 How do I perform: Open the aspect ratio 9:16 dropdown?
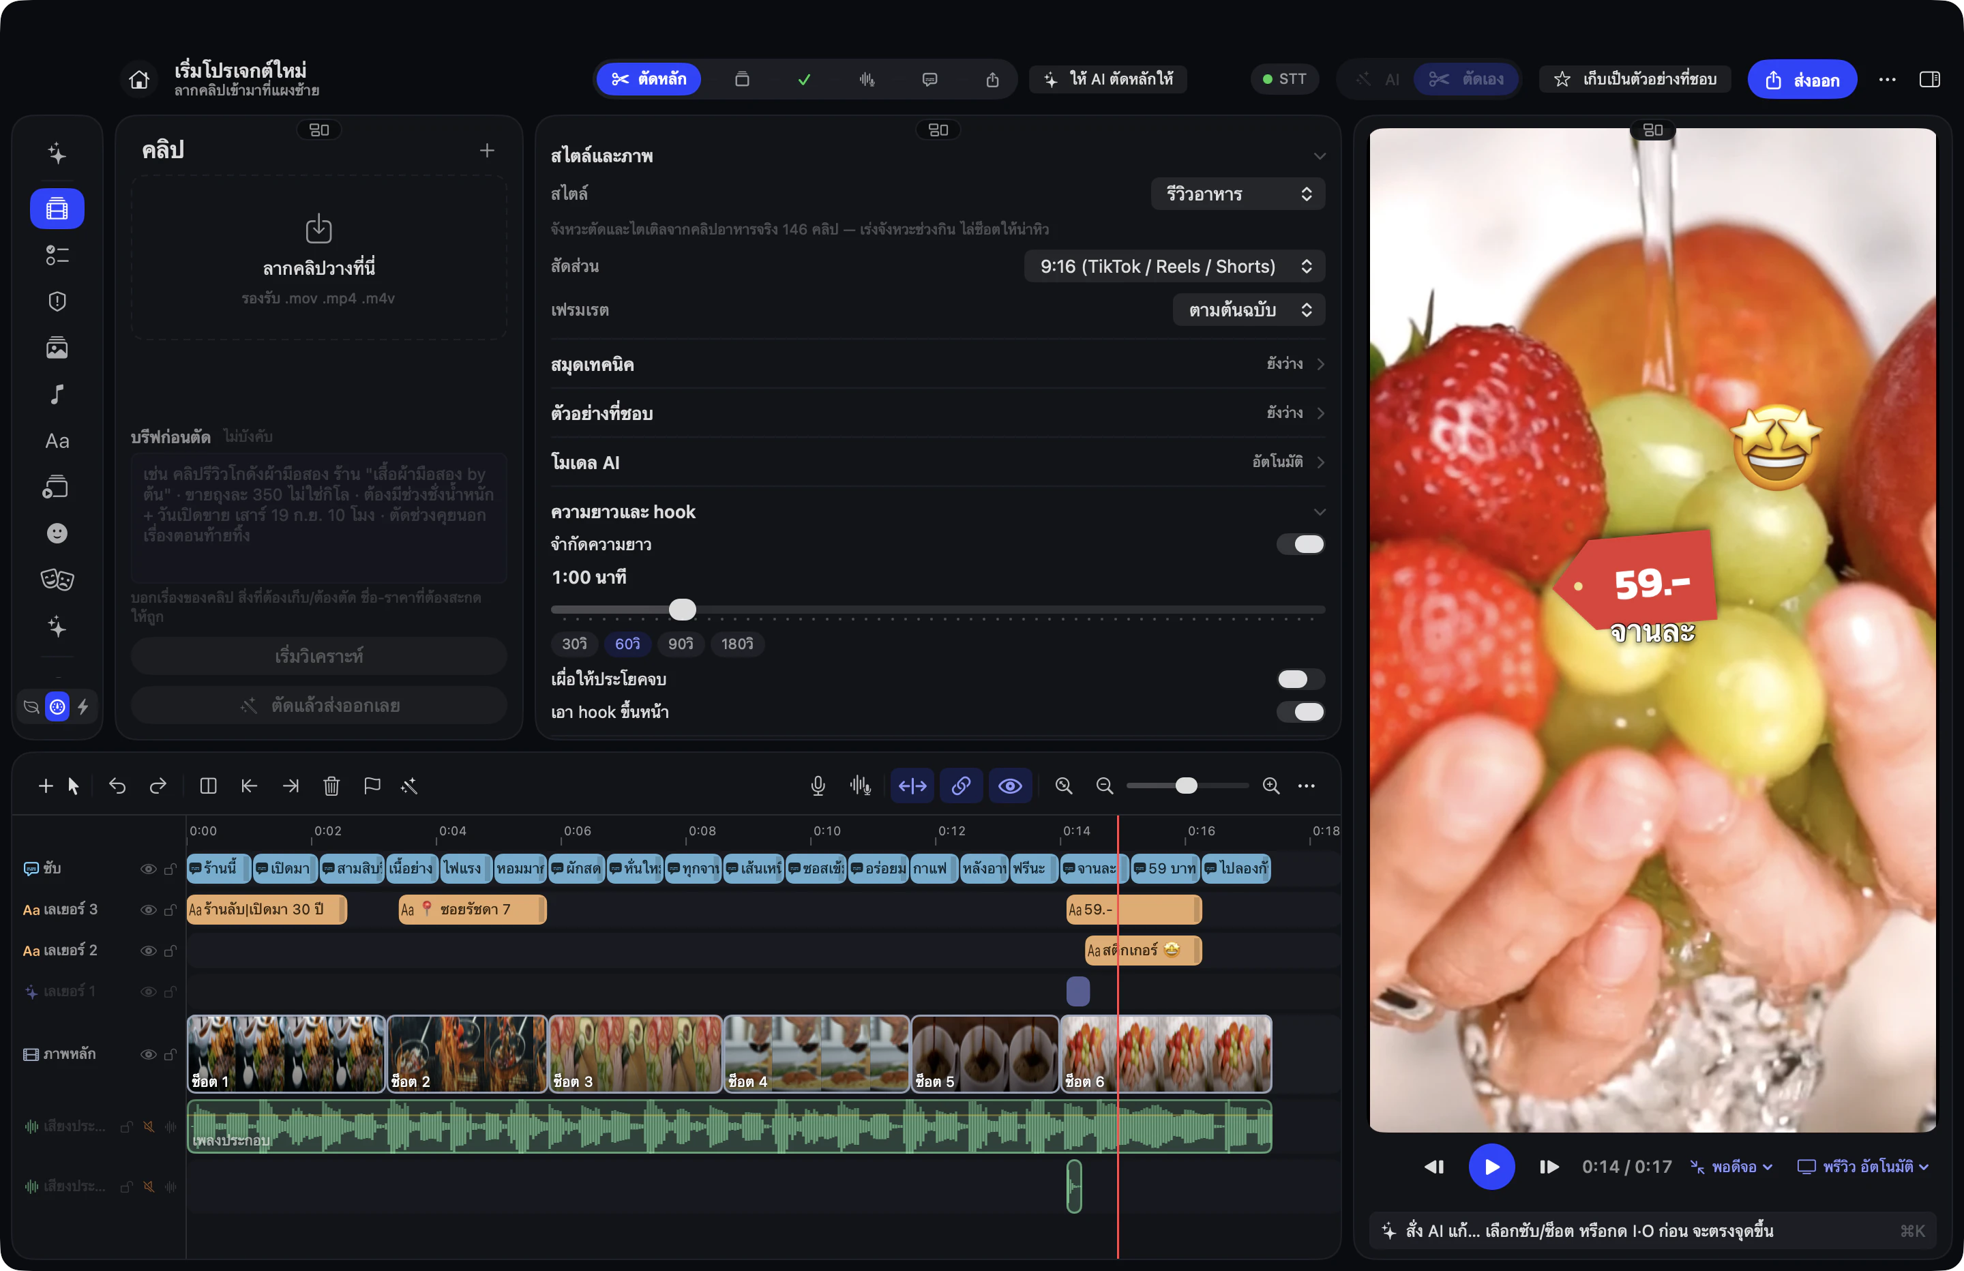[x=1174, y=267]
